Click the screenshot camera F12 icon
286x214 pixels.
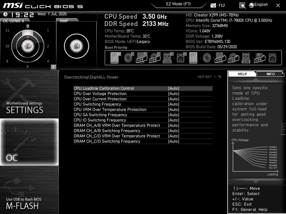point(213,5)
